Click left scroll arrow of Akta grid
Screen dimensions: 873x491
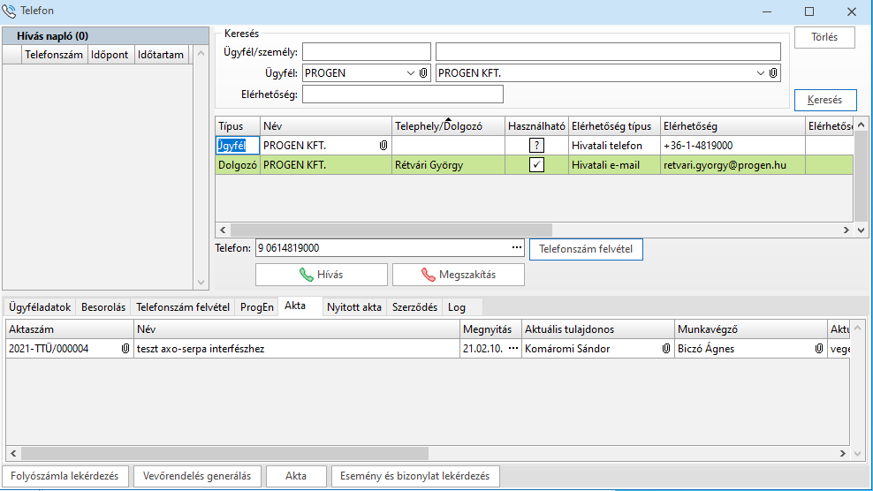13,453
